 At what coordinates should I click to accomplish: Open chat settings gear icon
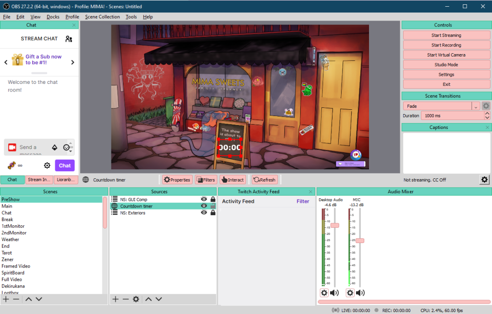[x=47, y=165]
